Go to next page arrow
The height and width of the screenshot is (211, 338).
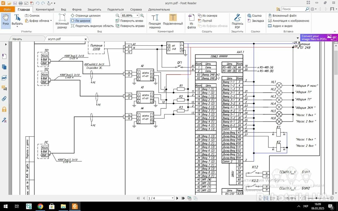178,198
